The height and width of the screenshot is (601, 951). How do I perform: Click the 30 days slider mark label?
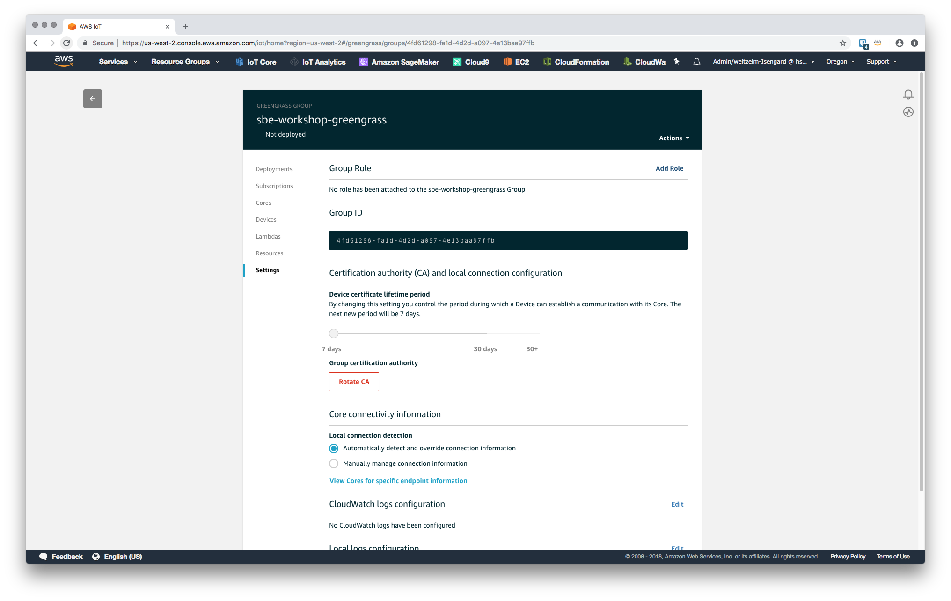coord(485,349)
